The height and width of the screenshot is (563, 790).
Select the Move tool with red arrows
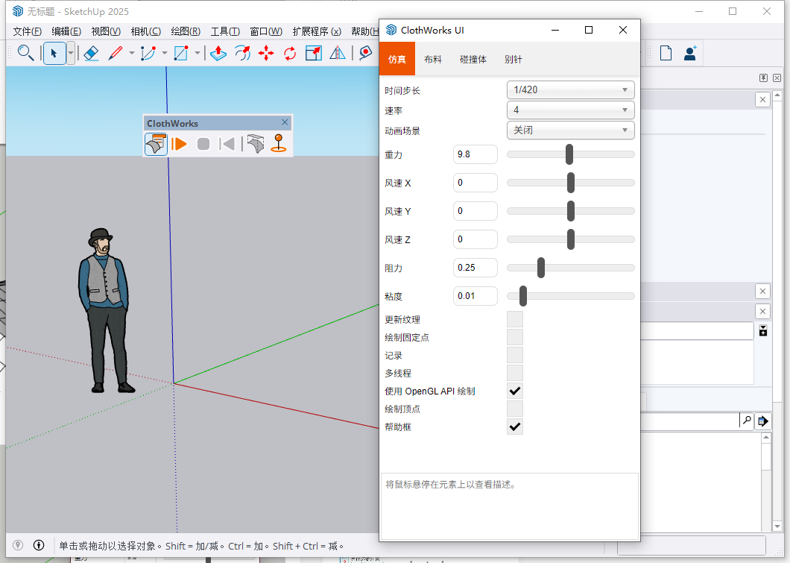[266, 53]
